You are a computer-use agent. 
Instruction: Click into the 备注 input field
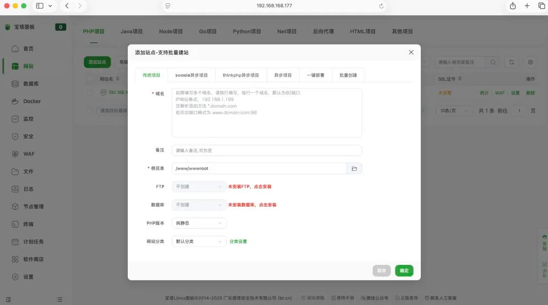(x=267, y=150)
